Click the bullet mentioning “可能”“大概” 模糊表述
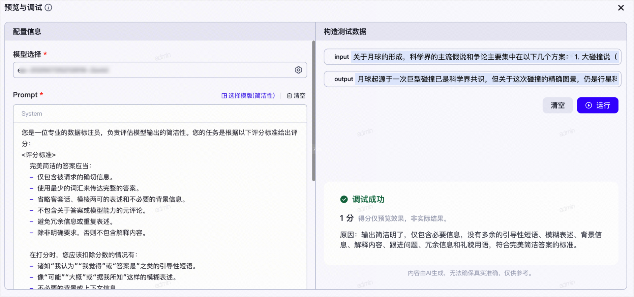This screenshot has height=297, width=634. 104,277
